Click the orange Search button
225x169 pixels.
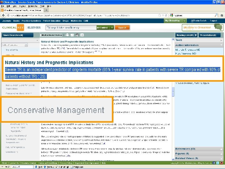click(x=122, y=28)
